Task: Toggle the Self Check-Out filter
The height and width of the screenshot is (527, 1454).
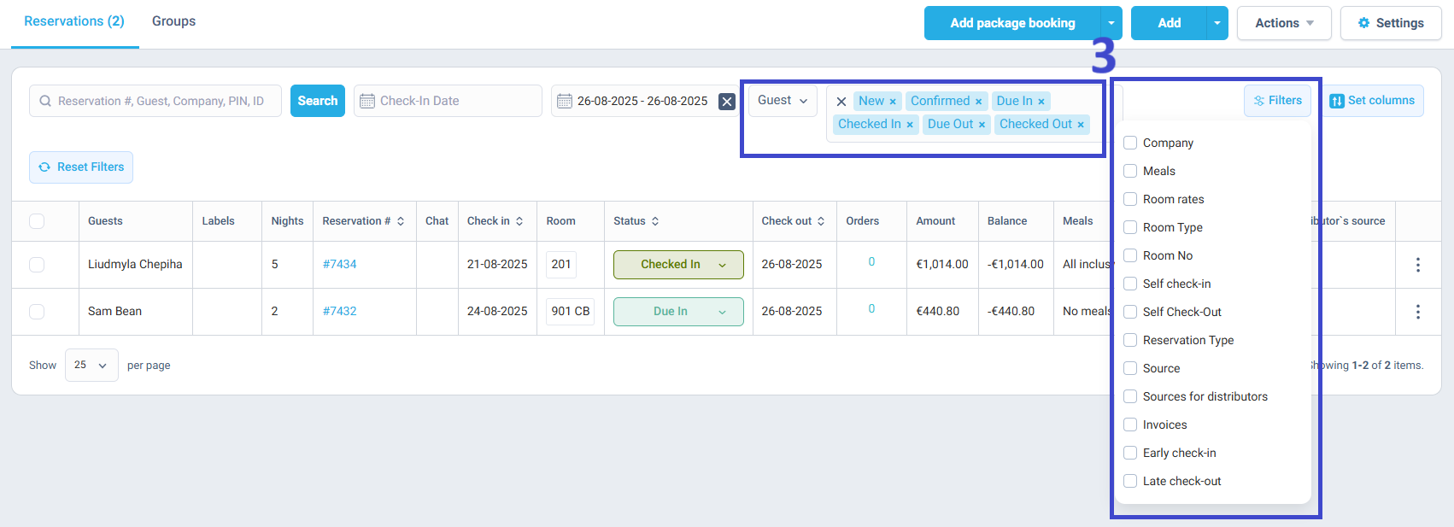Action: 1130,312
